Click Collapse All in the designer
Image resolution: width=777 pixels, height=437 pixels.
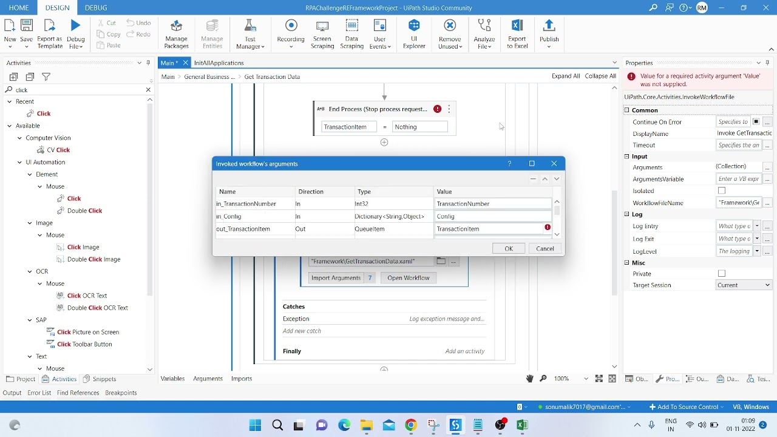tap(600, 76)
